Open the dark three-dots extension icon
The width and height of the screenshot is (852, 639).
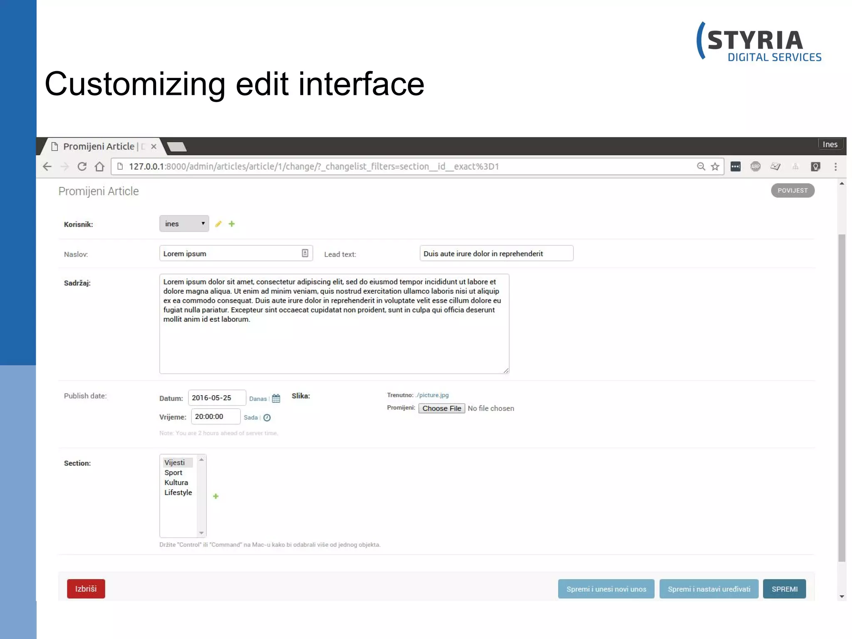pos(736,166)
